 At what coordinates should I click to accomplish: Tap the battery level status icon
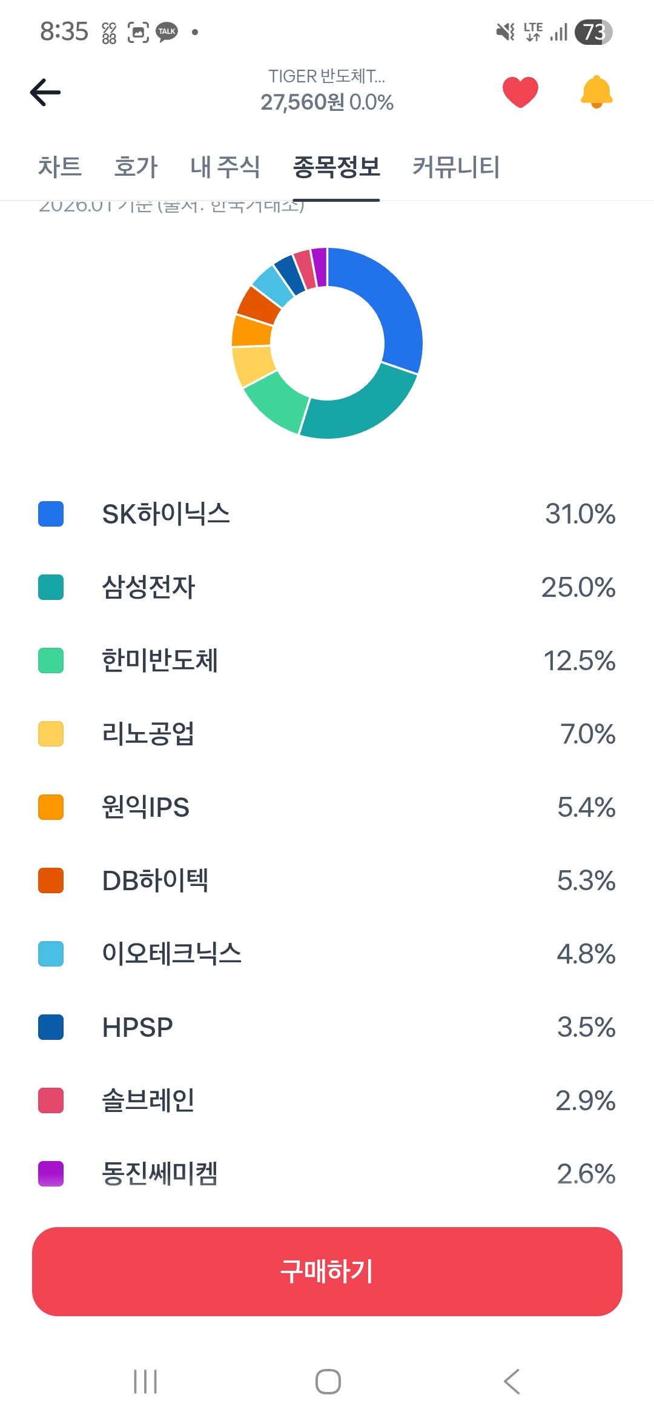593,32
